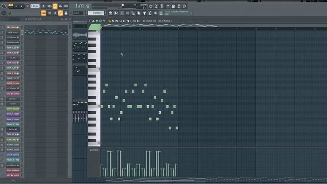
Task: Switch pattern/song mode toggle
Action: (x=11, y=6)
